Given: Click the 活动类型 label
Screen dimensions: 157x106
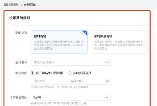Looking at the screenshot, I should coord(21,33).
